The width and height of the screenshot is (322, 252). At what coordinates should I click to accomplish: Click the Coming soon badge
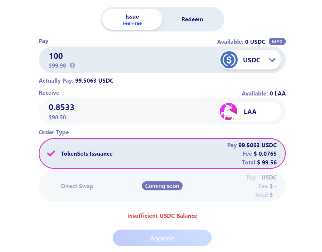tap(162, 186)
